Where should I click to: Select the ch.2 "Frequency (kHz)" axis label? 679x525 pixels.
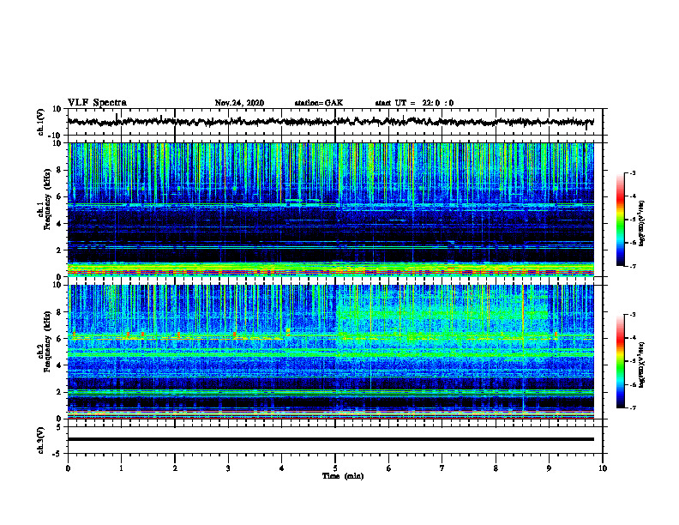pyautogui.click(x=48, y=341)
